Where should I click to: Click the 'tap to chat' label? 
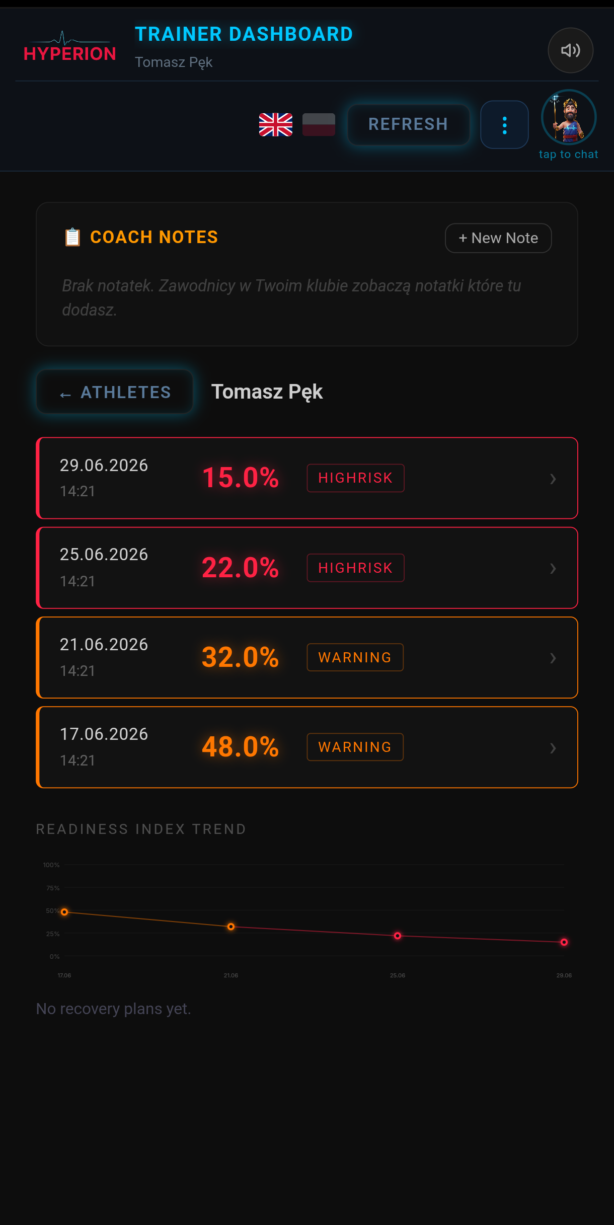(569, 155)
